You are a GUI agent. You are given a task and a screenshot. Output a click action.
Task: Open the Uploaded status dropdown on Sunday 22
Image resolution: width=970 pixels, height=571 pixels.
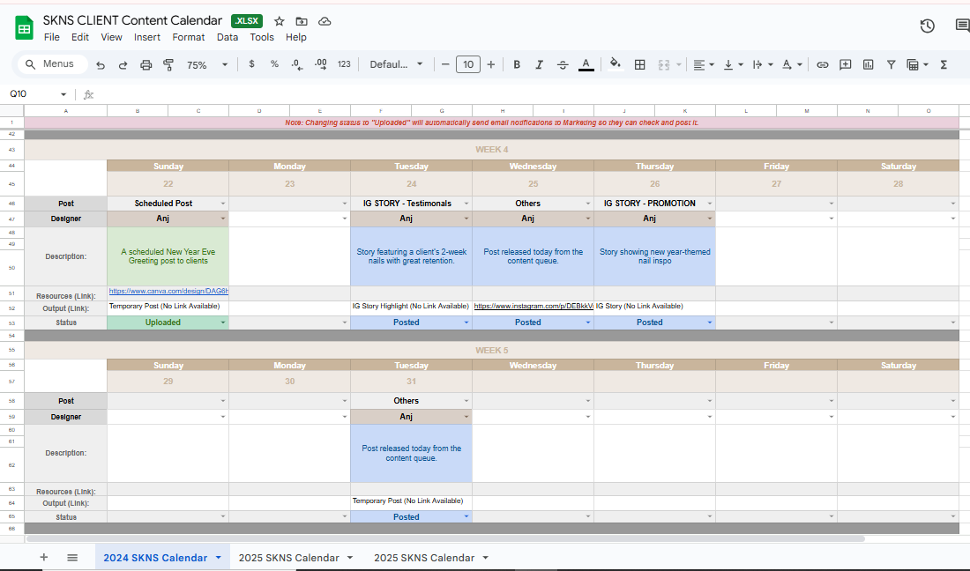point(222,323)
